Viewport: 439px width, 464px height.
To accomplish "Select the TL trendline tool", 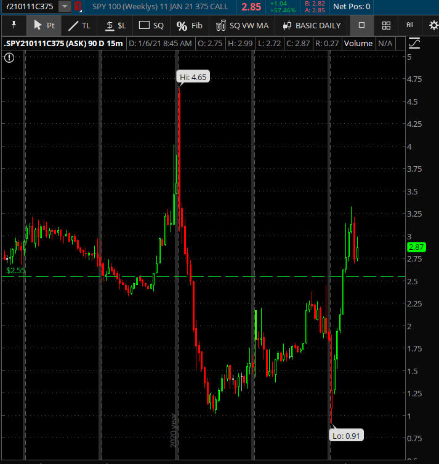I will (79, 26).
